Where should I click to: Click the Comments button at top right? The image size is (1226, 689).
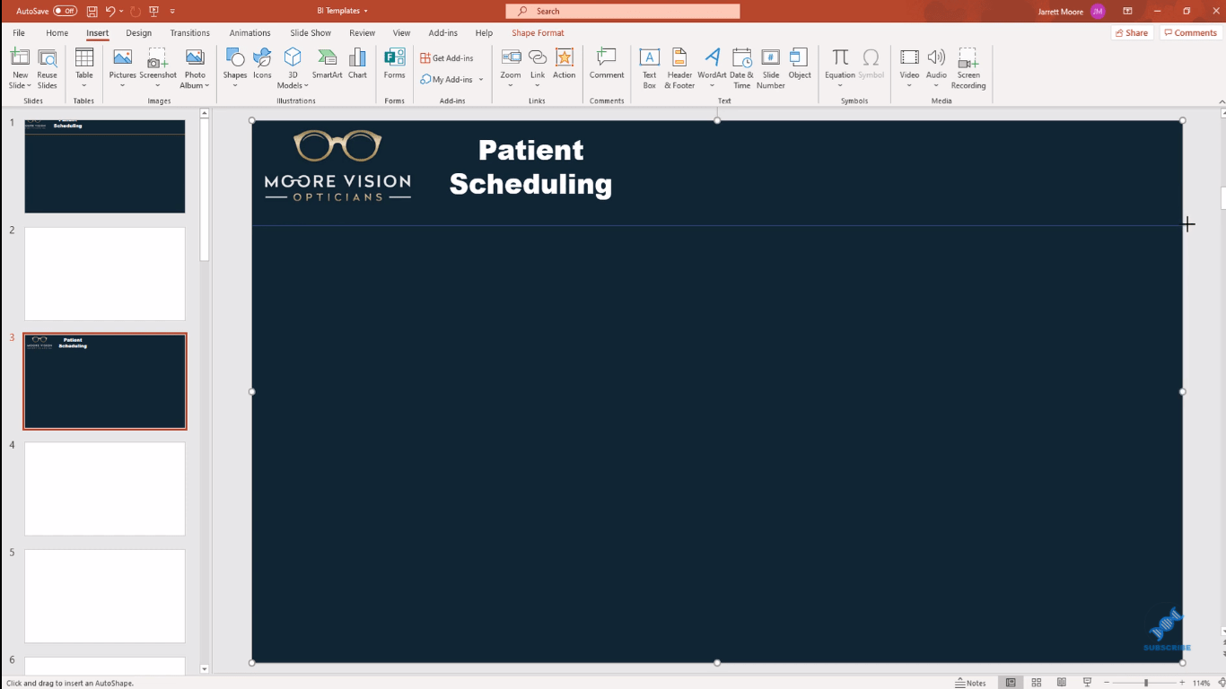1190,33
